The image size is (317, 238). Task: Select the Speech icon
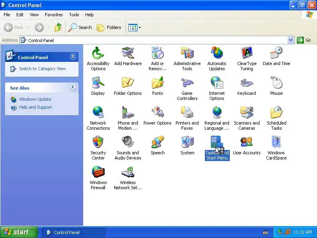157,142
